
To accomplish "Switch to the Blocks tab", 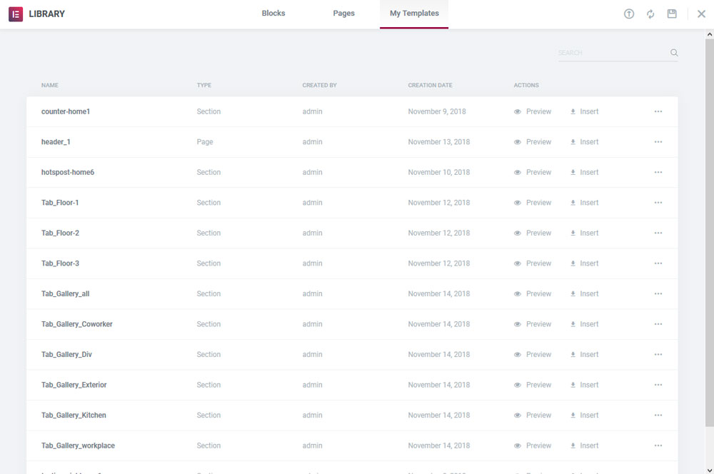I will pos(273,14).
